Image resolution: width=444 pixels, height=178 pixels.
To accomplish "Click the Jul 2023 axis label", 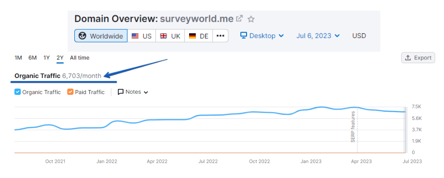I will (x=412, y=162).
